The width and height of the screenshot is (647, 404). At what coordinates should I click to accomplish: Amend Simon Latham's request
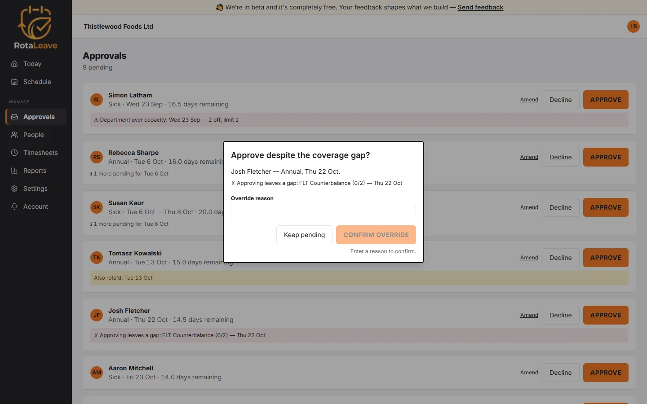coord(529,100)
